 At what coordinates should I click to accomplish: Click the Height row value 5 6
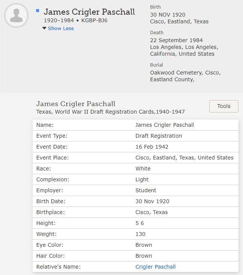click(x=140, y=223)
